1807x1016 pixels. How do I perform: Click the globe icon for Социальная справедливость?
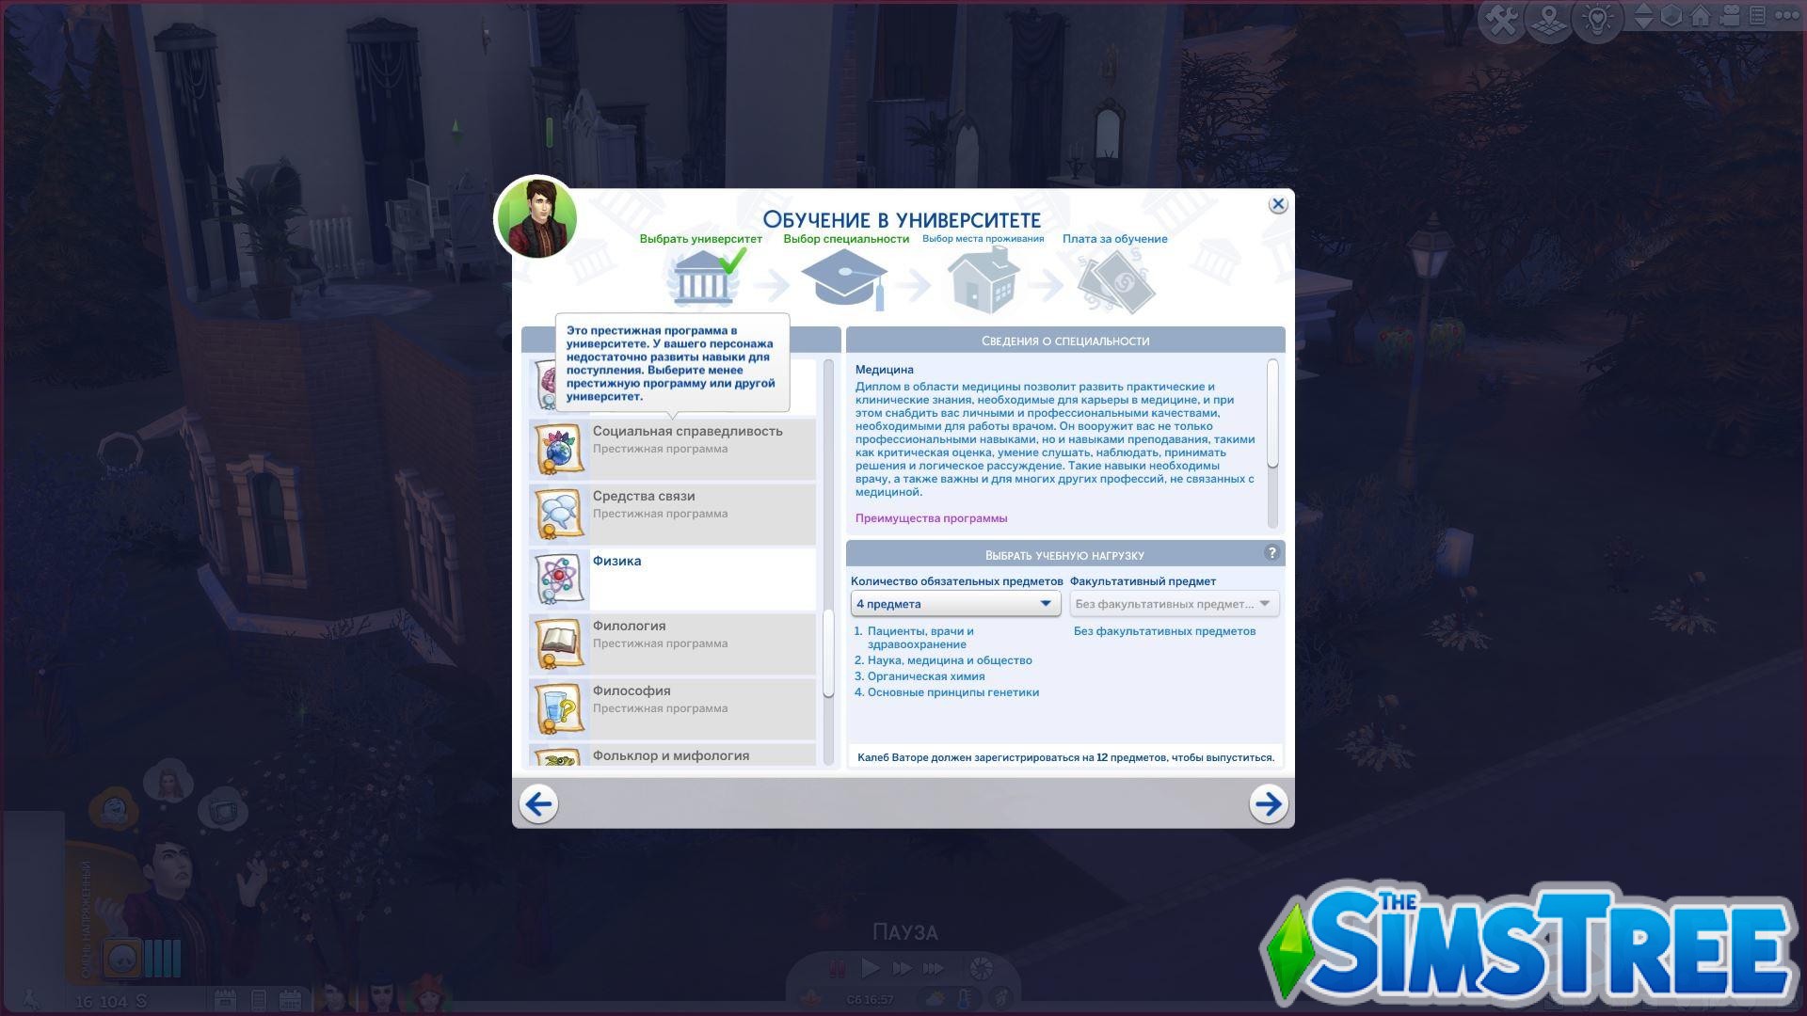(558, 450)
